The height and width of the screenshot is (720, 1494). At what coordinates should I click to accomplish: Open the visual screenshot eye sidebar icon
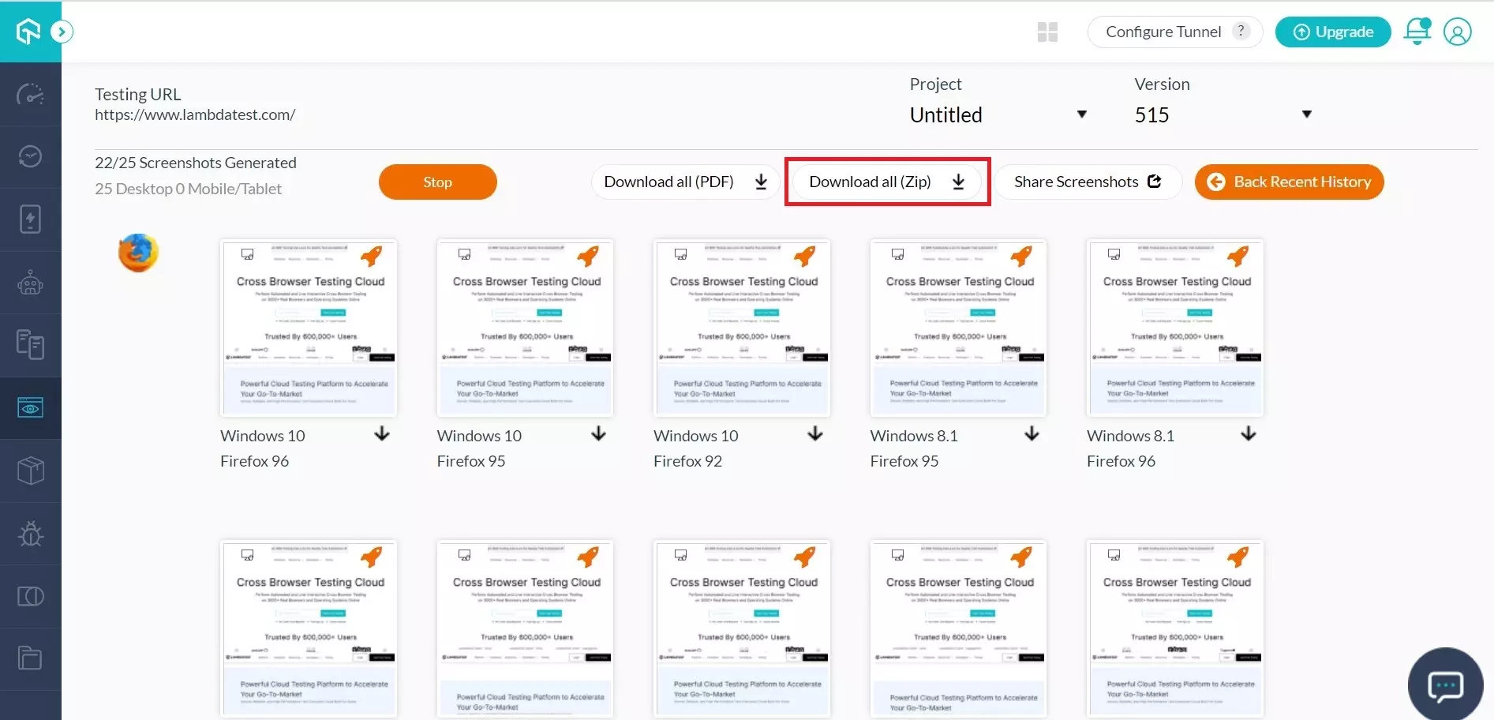tap(30, 408)
